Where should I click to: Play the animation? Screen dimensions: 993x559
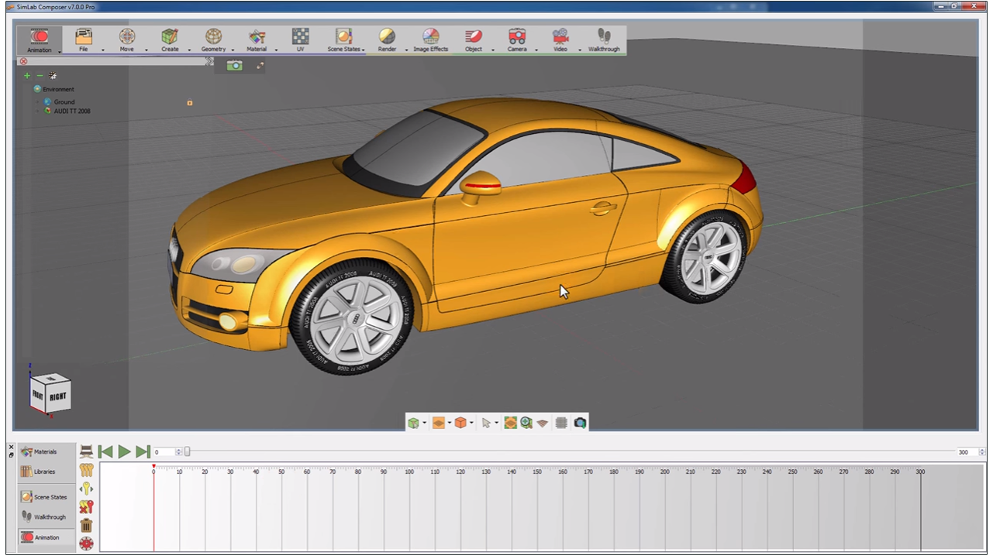click(124, 451)
